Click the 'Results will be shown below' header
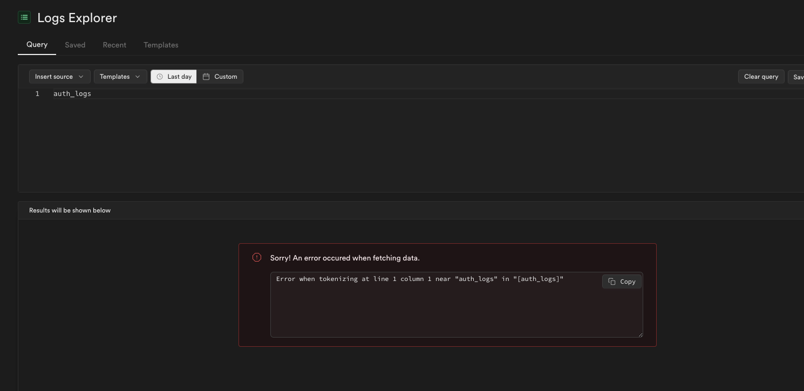Screen dimensions: 804x391 point(70,210)
